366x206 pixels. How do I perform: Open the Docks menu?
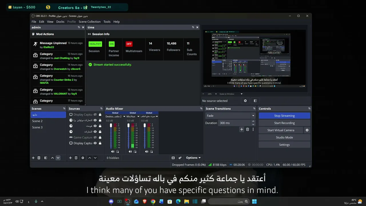click(60, 22)
